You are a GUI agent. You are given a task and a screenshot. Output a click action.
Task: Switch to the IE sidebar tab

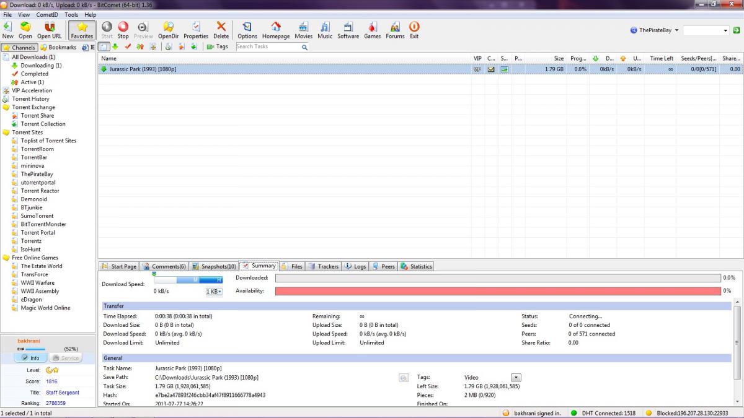pos(89,47)
